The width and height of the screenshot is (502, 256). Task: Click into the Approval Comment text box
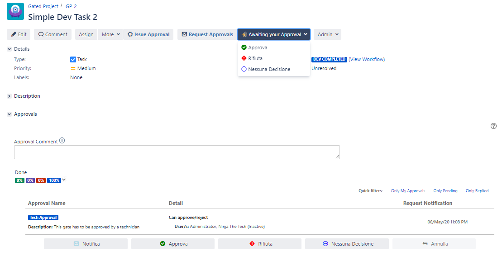[177, 152]
